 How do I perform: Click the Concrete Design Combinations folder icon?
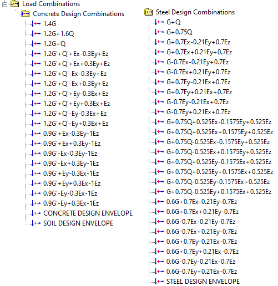coord(25,14)
